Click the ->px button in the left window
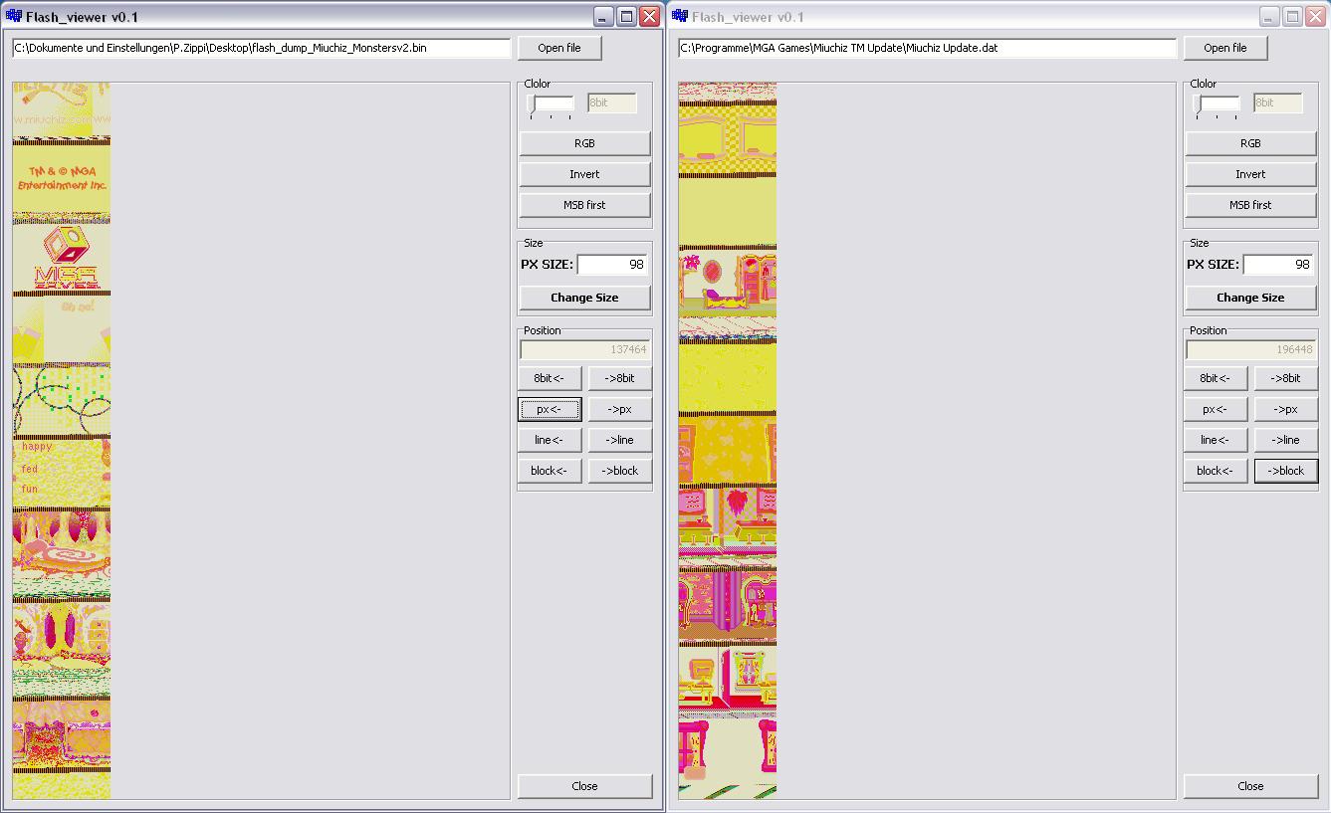The height and width of the screenshot is (813, 1331). pyautogui.click(x=619, y=409)
